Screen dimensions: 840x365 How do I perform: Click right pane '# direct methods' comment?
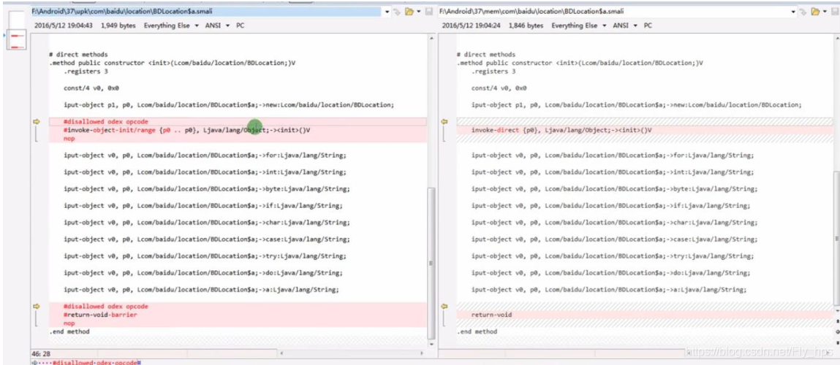pyautogui.click(x=486, y=55)
